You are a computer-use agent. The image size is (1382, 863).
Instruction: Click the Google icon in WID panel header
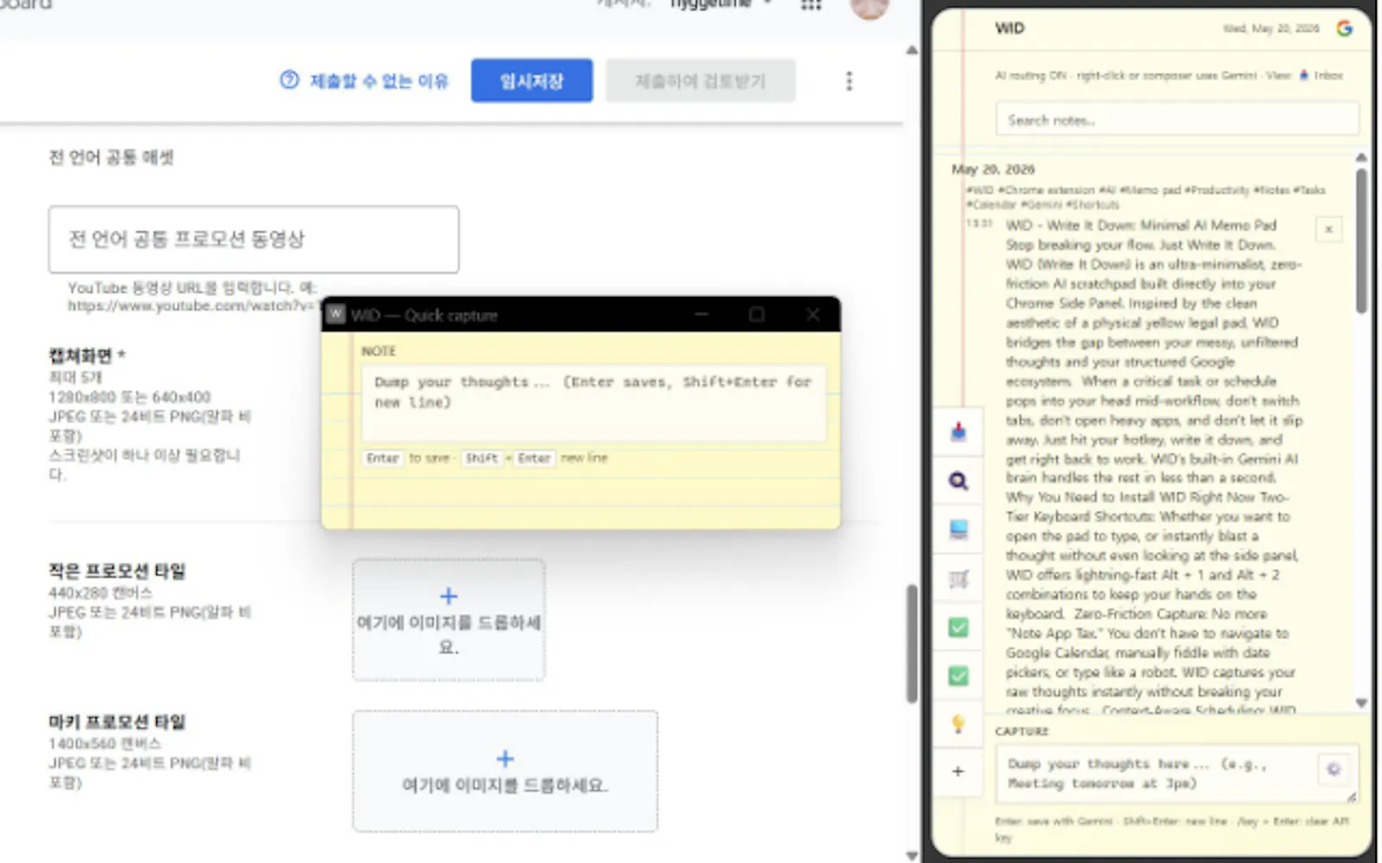click(1344, 28)
